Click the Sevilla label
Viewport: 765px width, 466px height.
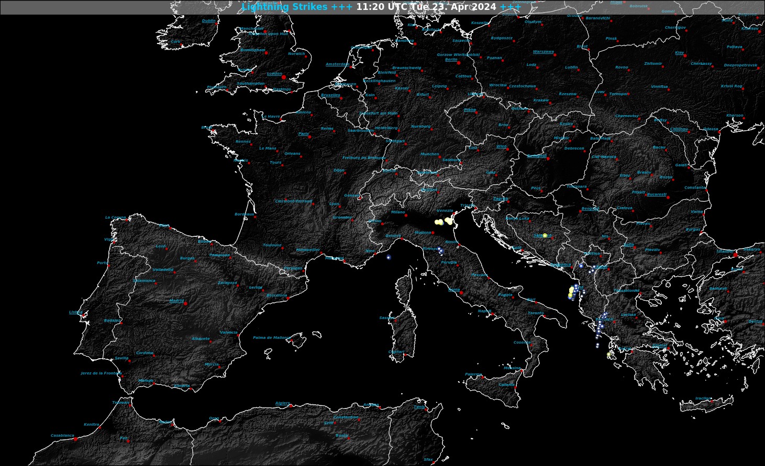point(121,359)
